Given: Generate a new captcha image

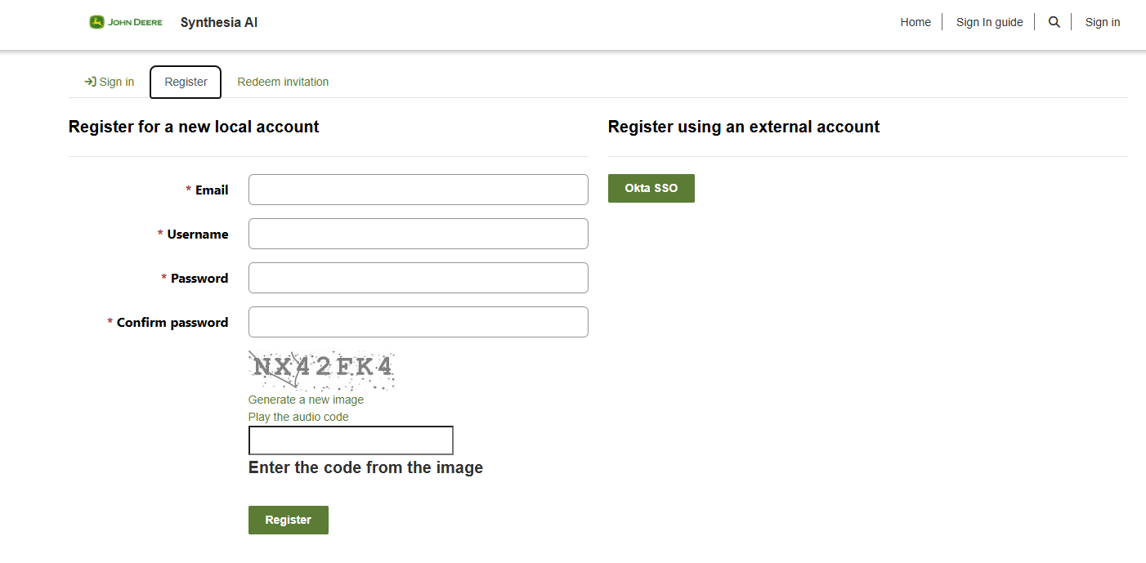Looking at the screenshot, I should 306,400.
